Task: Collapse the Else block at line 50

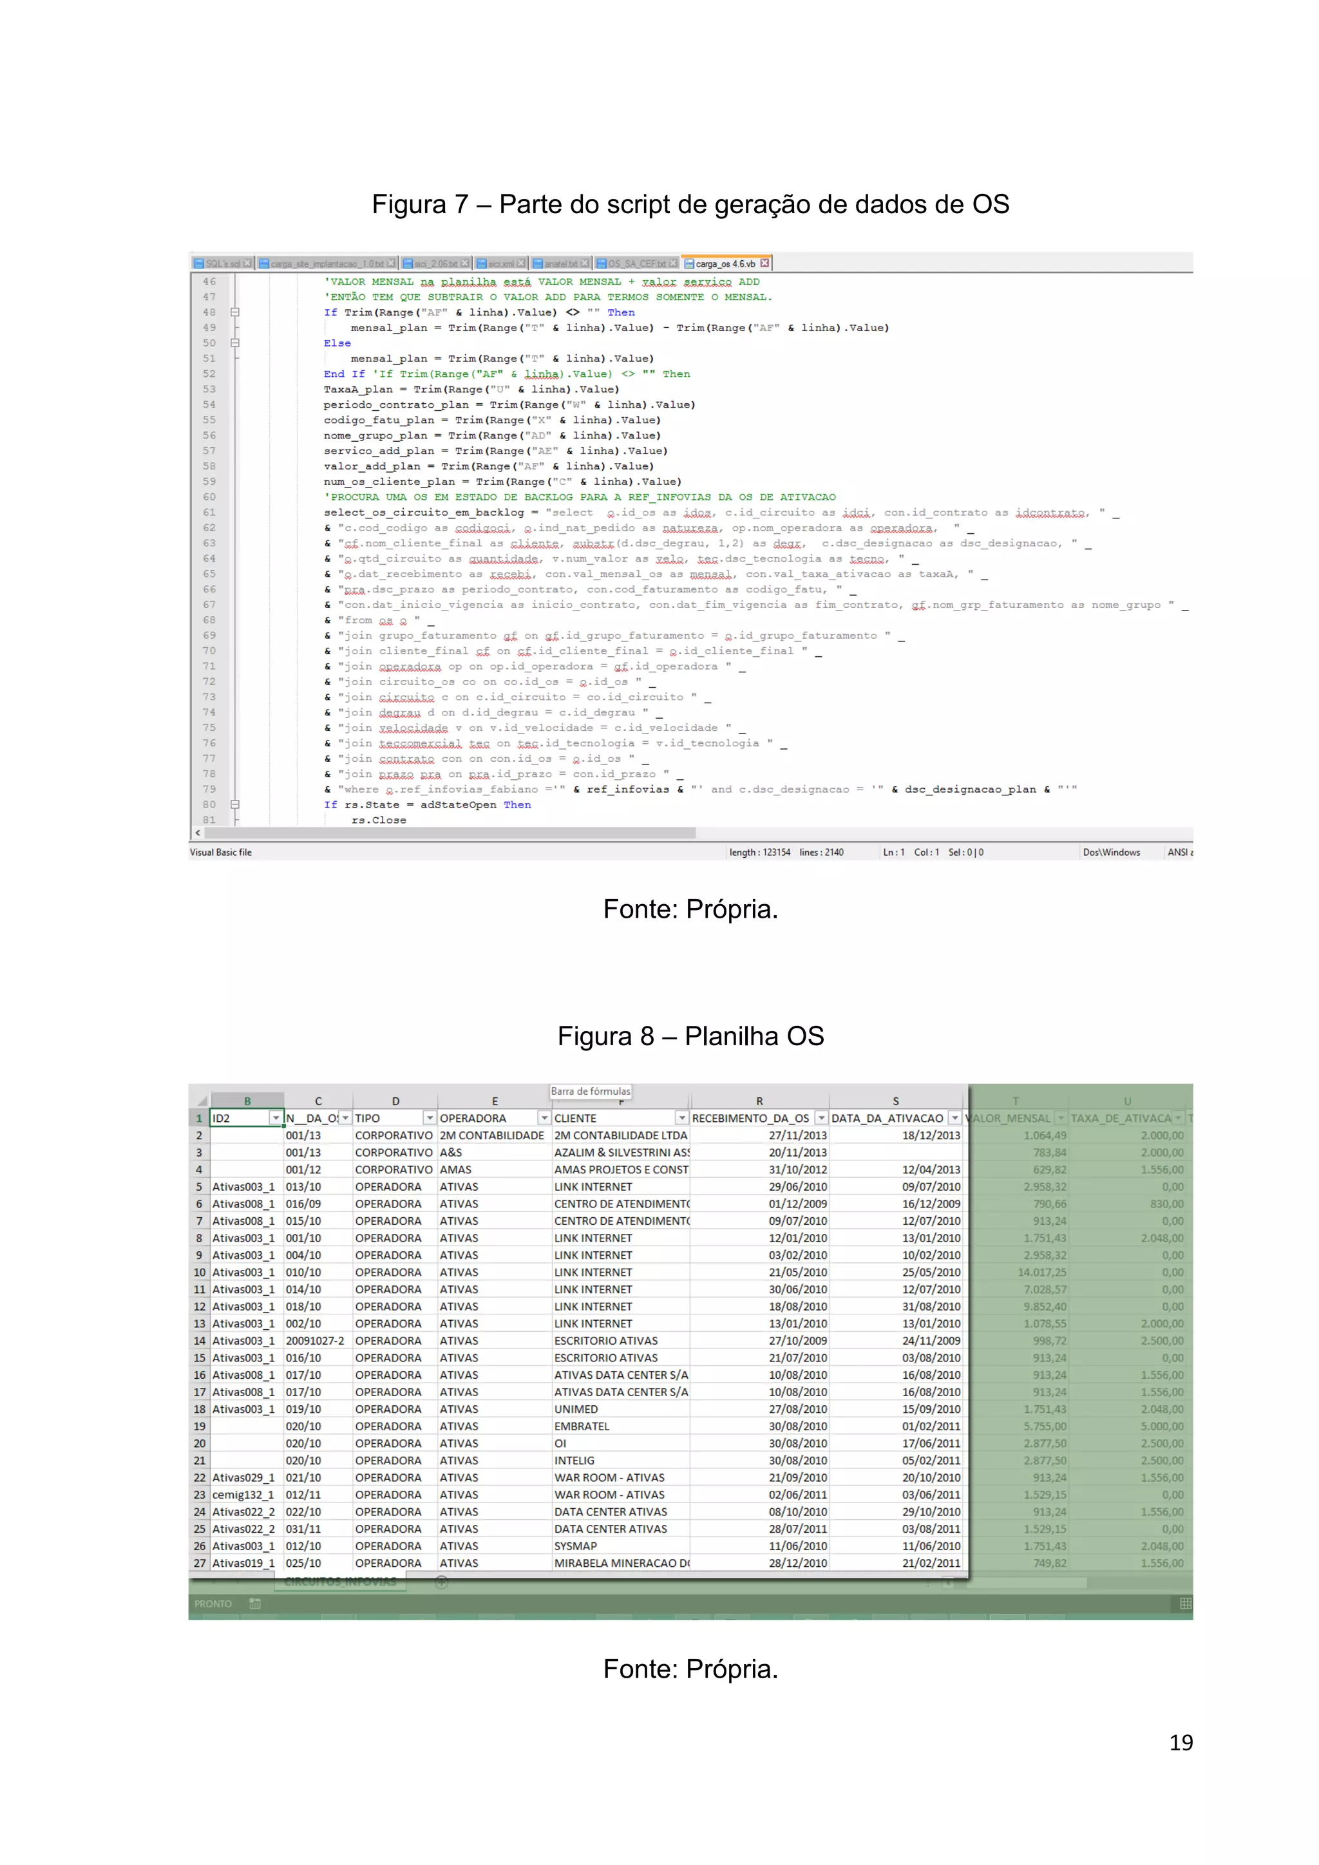Action: tap(234, 343)
